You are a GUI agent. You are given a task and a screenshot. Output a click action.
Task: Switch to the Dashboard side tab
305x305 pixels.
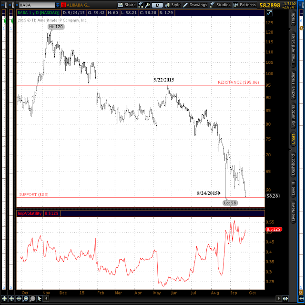click(293, 164)
